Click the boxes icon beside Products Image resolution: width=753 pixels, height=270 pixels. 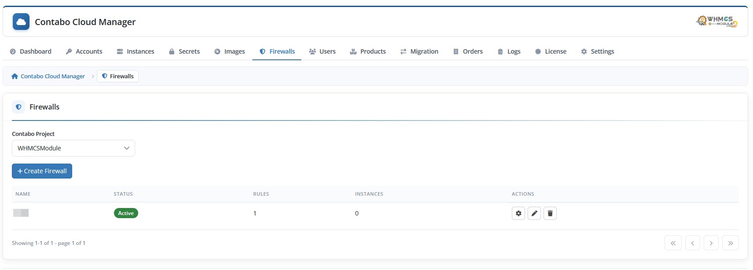click(x=353, y=51)
